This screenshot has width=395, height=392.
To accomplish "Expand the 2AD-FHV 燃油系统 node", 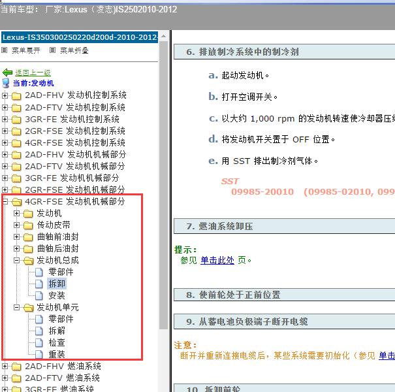I will (x=5, y=366).
